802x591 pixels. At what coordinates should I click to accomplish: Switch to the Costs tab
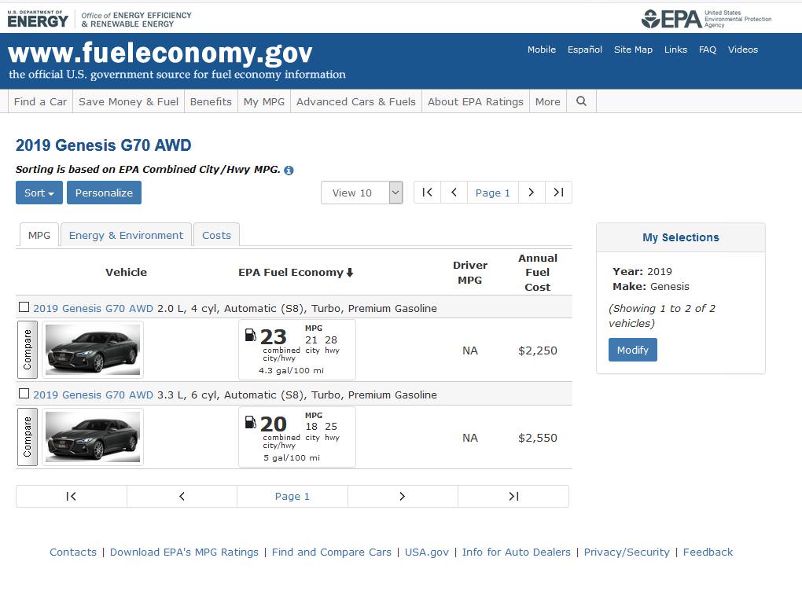(x=216, y=235)
